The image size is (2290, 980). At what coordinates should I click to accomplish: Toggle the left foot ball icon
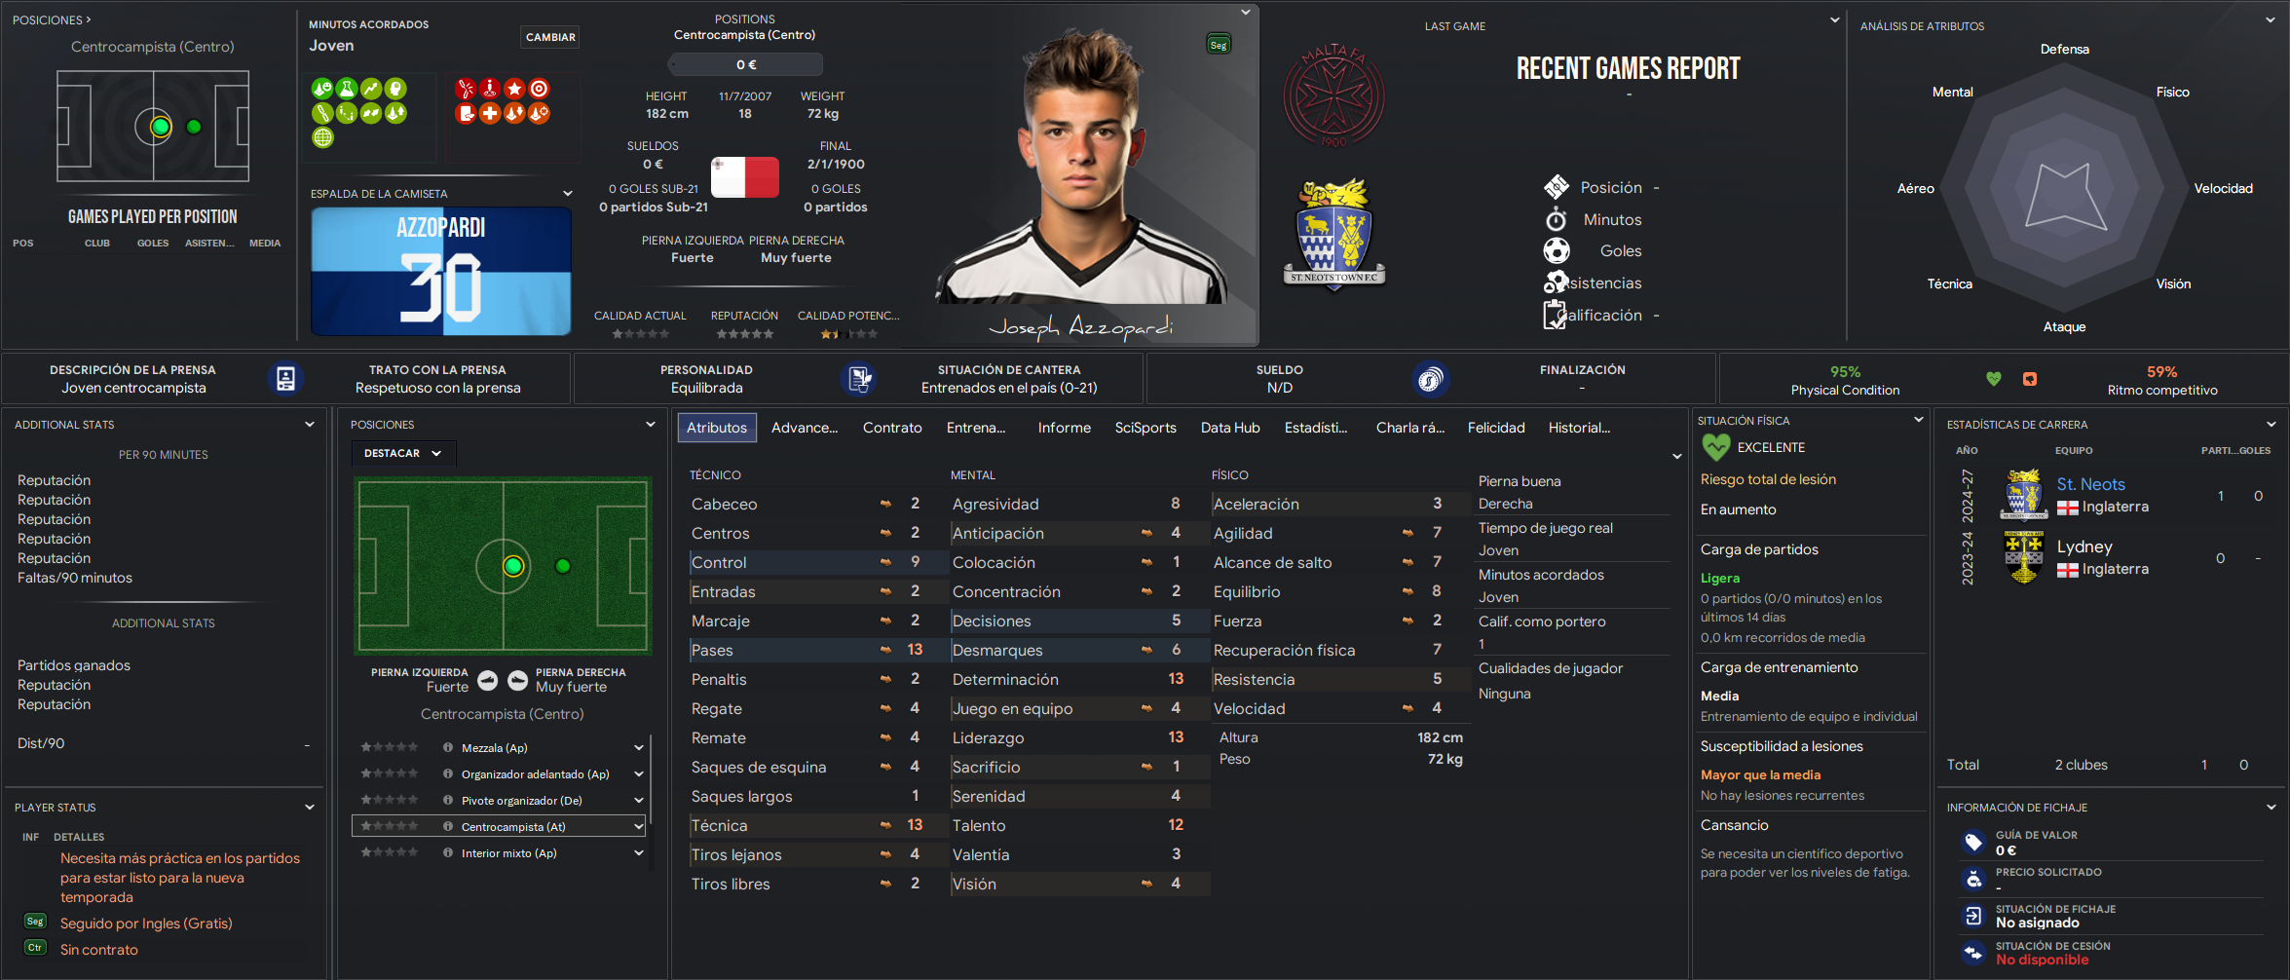(488, 680)
